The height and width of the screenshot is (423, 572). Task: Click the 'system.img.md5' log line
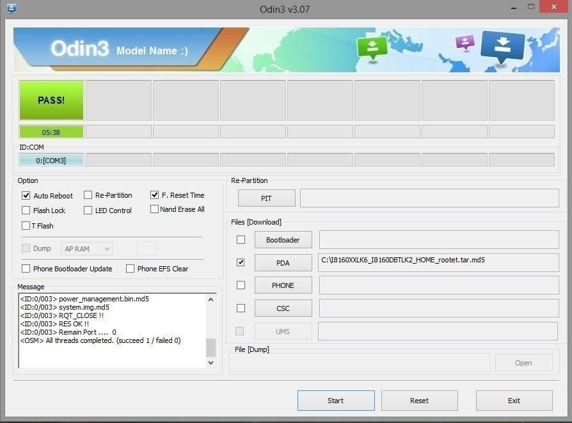(x=65, y=307)
